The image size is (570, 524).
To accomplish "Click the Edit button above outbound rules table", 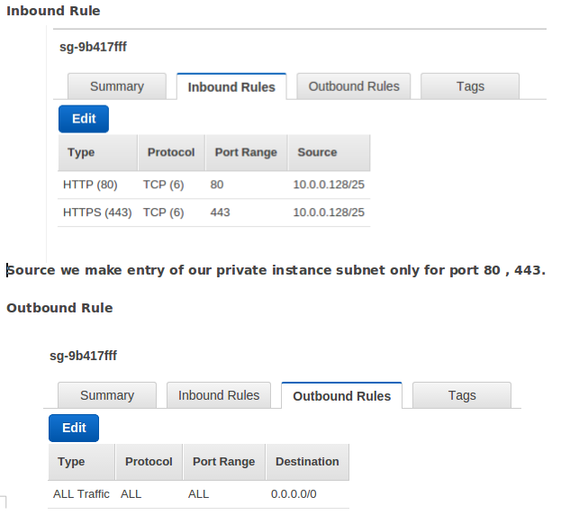I will coord(74,428).
